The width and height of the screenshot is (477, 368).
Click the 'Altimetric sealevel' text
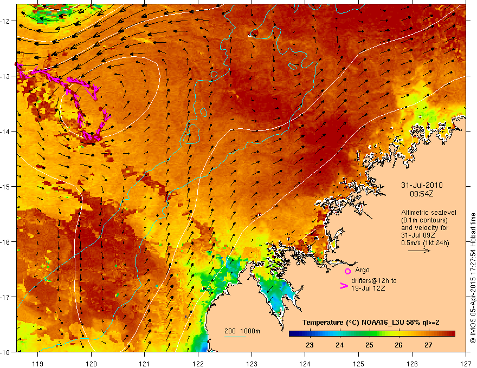tap(429, 213)
